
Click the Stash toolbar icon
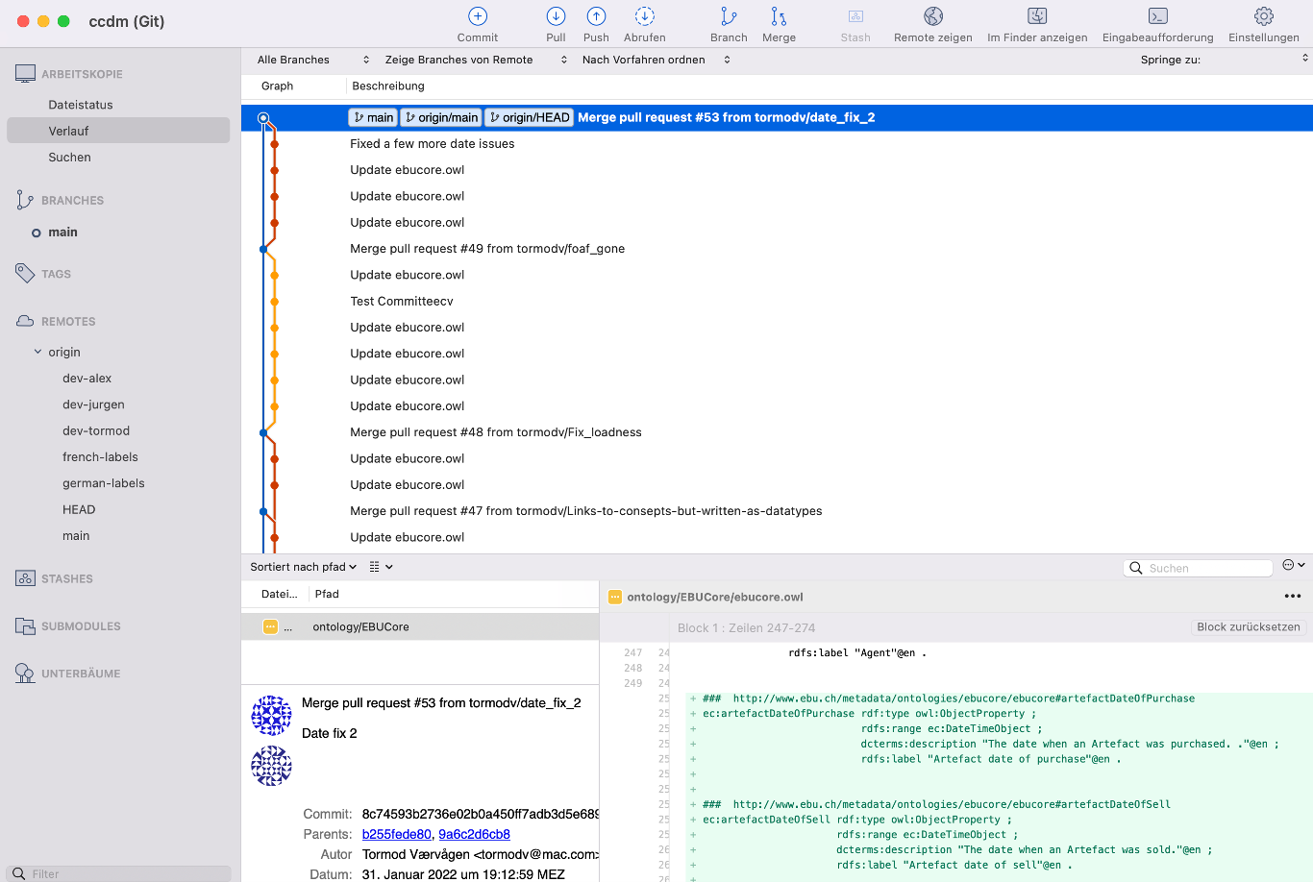click(855, 16)
